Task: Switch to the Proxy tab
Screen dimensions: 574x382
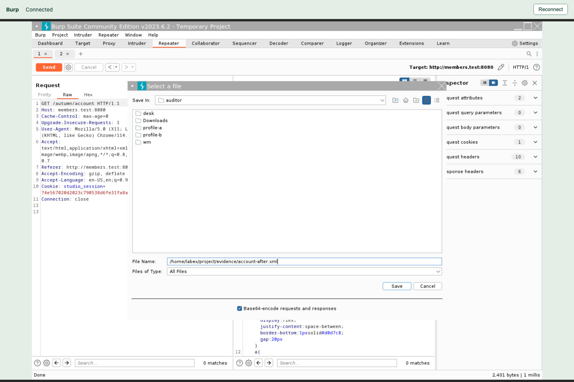Action: coord(109,44)
